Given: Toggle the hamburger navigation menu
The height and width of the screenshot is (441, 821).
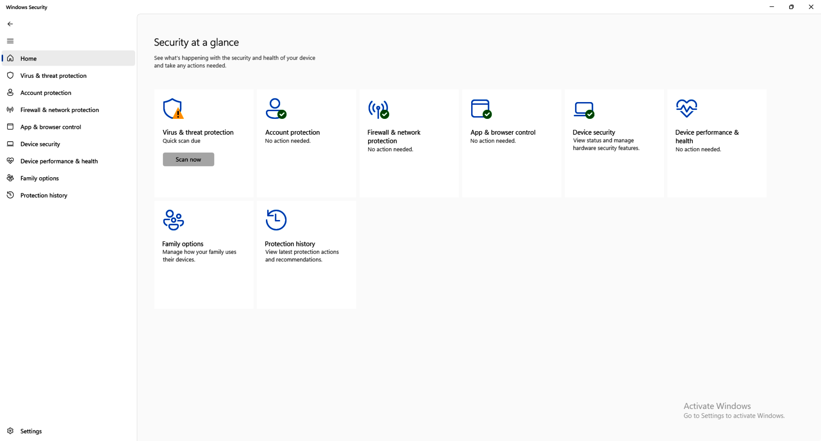Looking at the screenshot, I should (x=10, y=41).
